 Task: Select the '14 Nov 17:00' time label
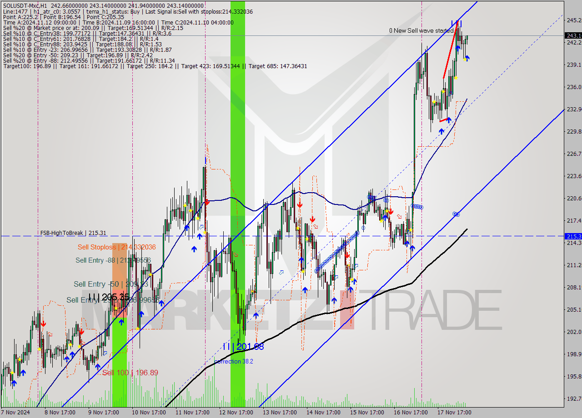323,413
